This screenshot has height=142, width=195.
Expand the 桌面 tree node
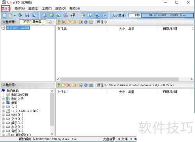4,103
